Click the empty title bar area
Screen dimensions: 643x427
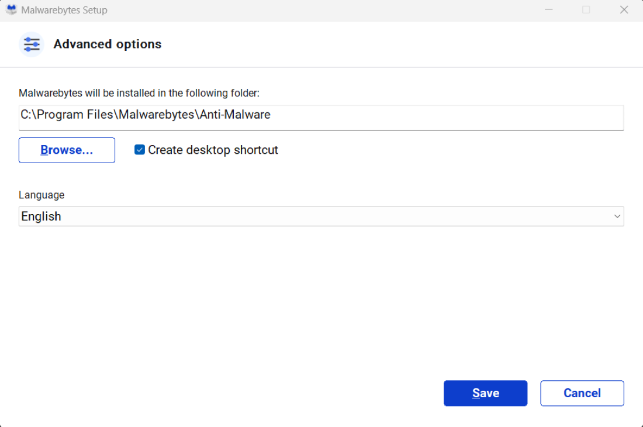[321, 10]
